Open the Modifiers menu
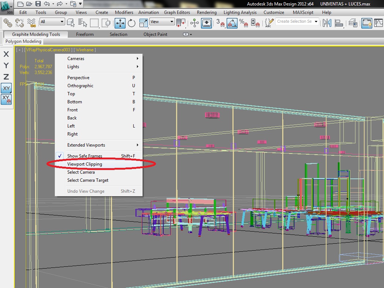 pos(124,12)
